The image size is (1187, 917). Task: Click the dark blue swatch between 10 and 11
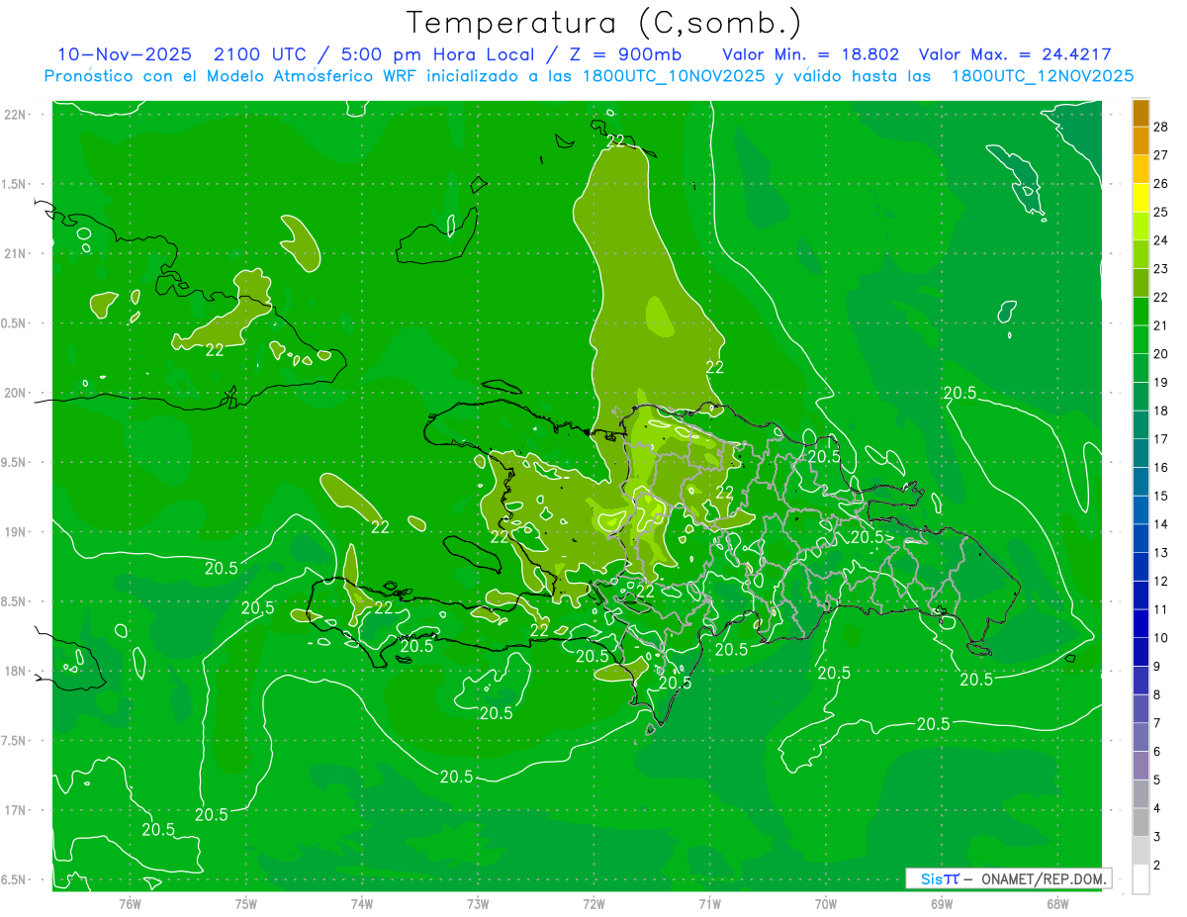pyautogui.click(x=1141, y=624)
